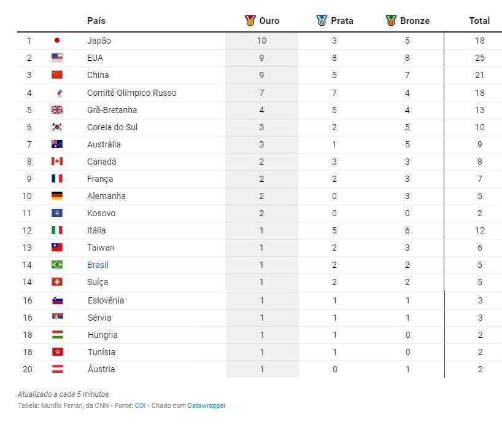Open the Datawrapper link
The height and width of the screenshot is (430, 502).
pyautogui.click(x=207, y=405)
